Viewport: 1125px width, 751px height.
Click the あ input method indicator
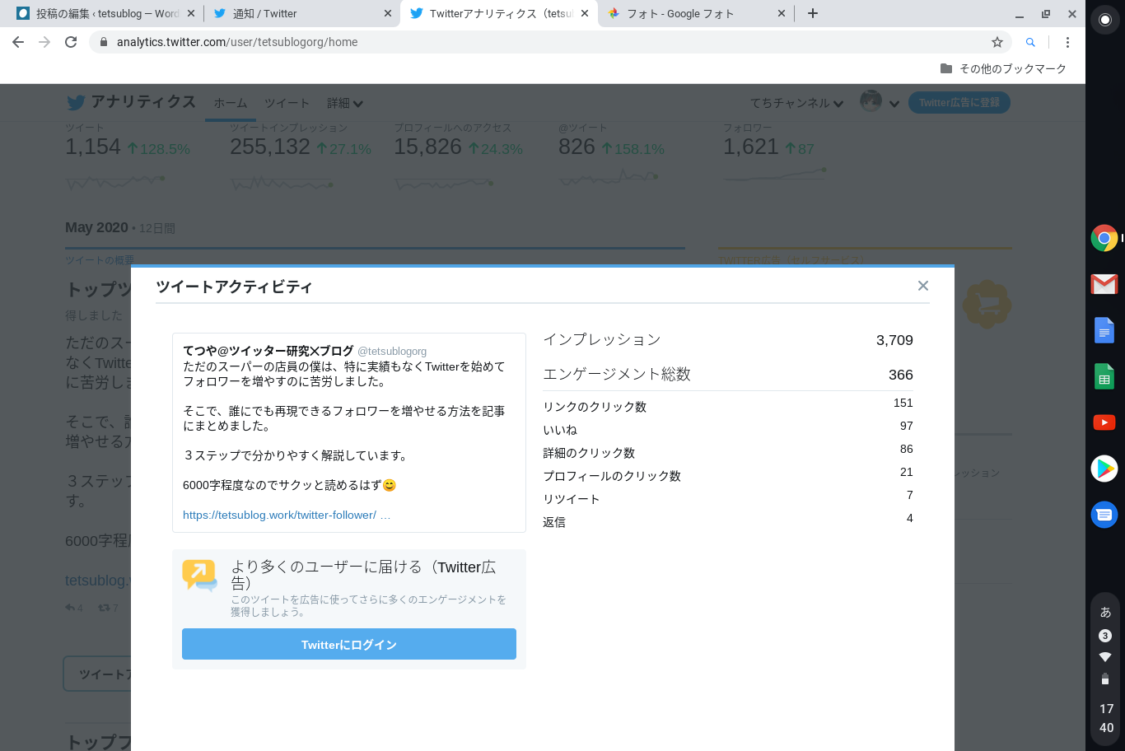point(1105,612)
